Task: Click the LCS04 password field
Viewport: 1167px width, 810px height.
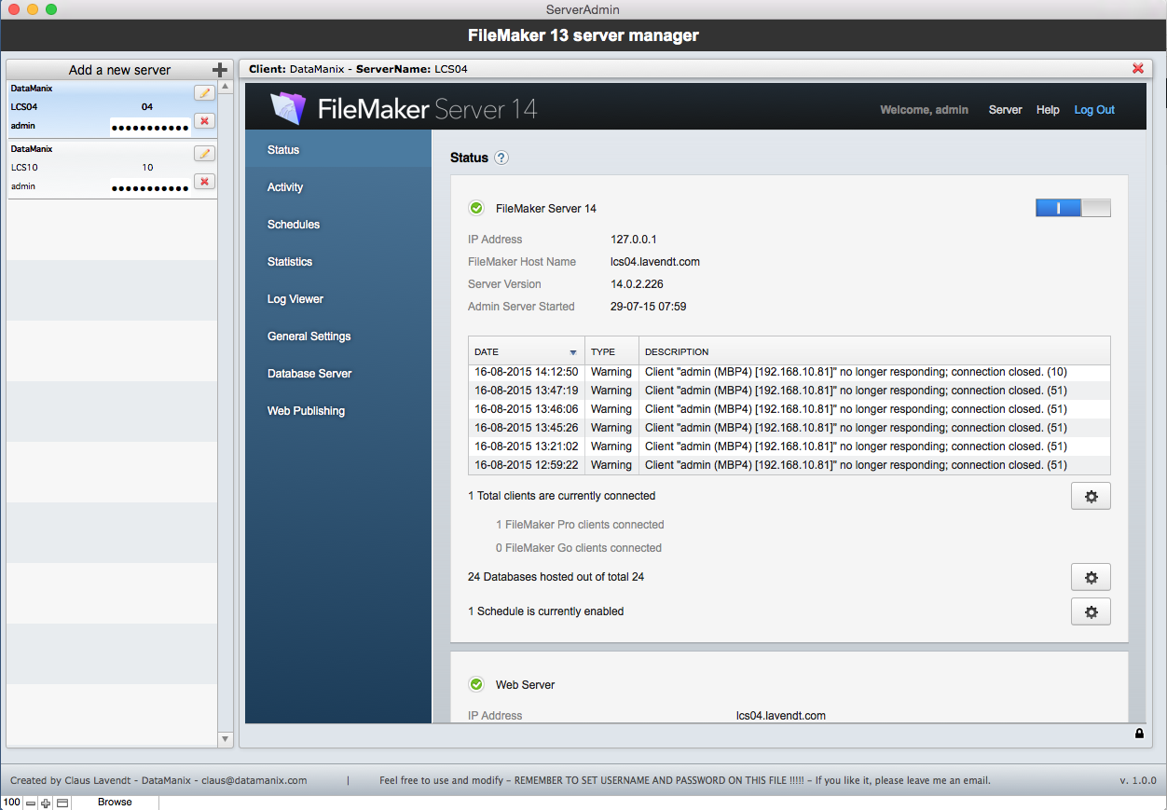Action: [150, 127]
